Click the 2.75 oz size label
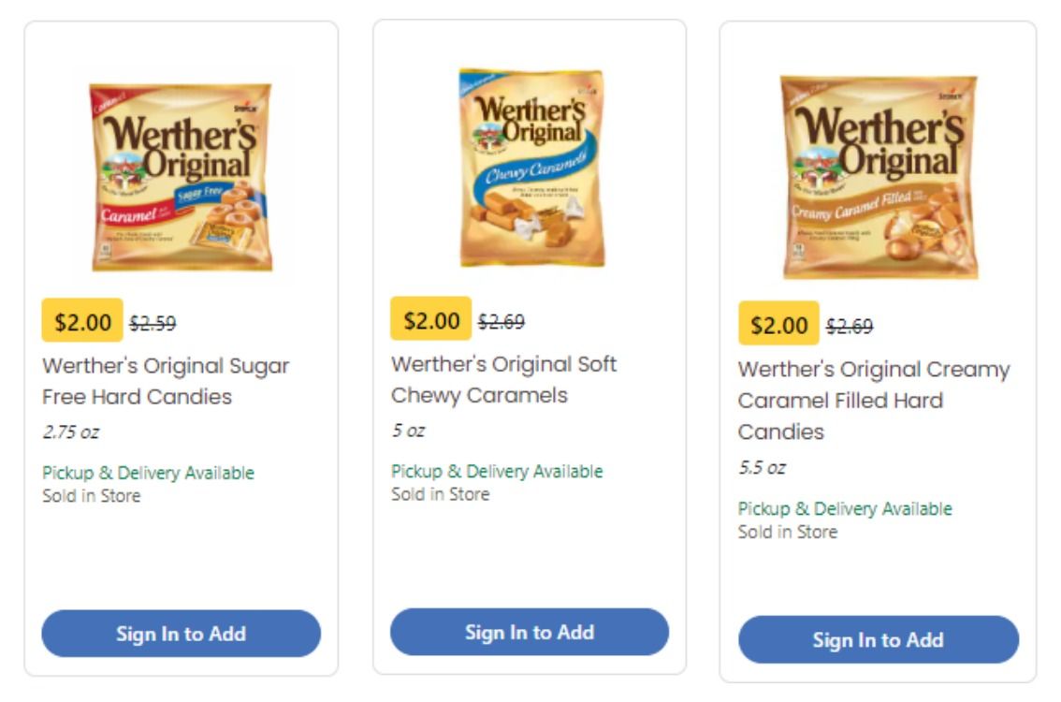This screenshot has width=1061, height=702. point(70,432)
